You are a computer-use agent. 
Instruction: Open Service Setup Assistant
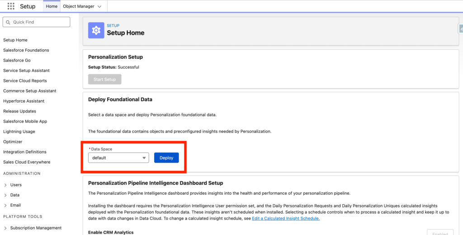(x=26, y=70)
